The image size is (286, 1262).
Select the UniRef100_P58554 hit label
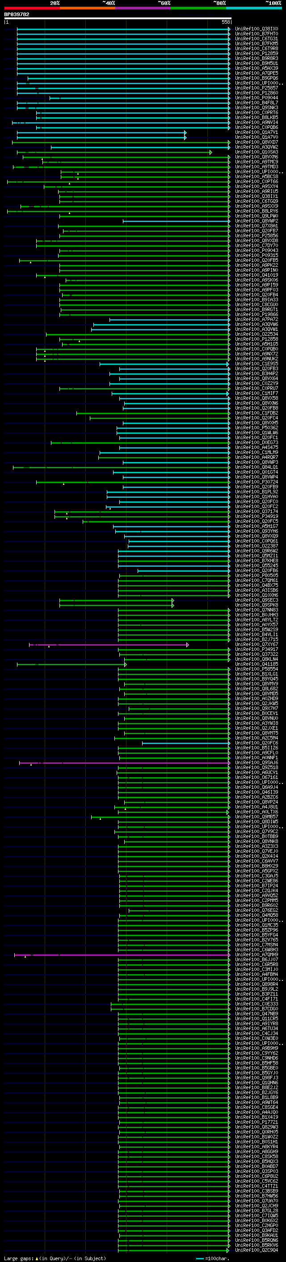257,669
